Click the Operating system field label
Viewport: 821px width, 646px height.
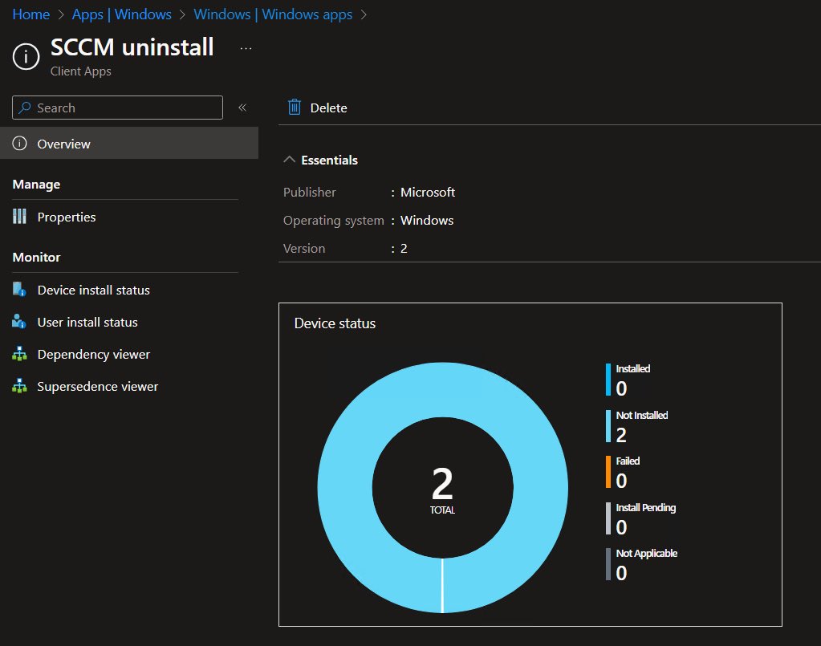pos(334,221)
